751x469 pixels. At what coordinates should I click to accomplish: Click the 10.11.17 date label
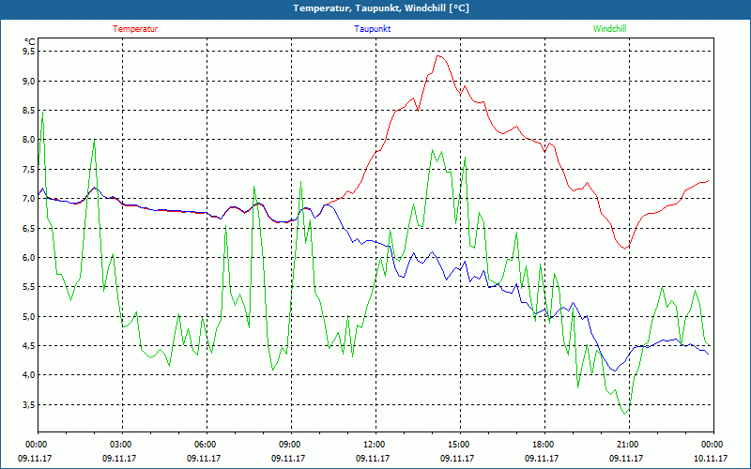711,458
